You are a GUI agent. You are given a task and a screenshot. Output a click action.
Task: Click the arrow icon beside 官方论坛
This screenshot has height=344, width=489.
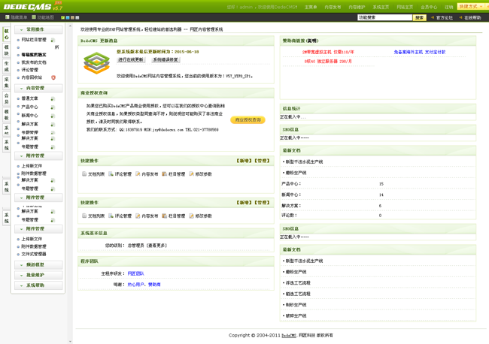[x=433, y=17]
